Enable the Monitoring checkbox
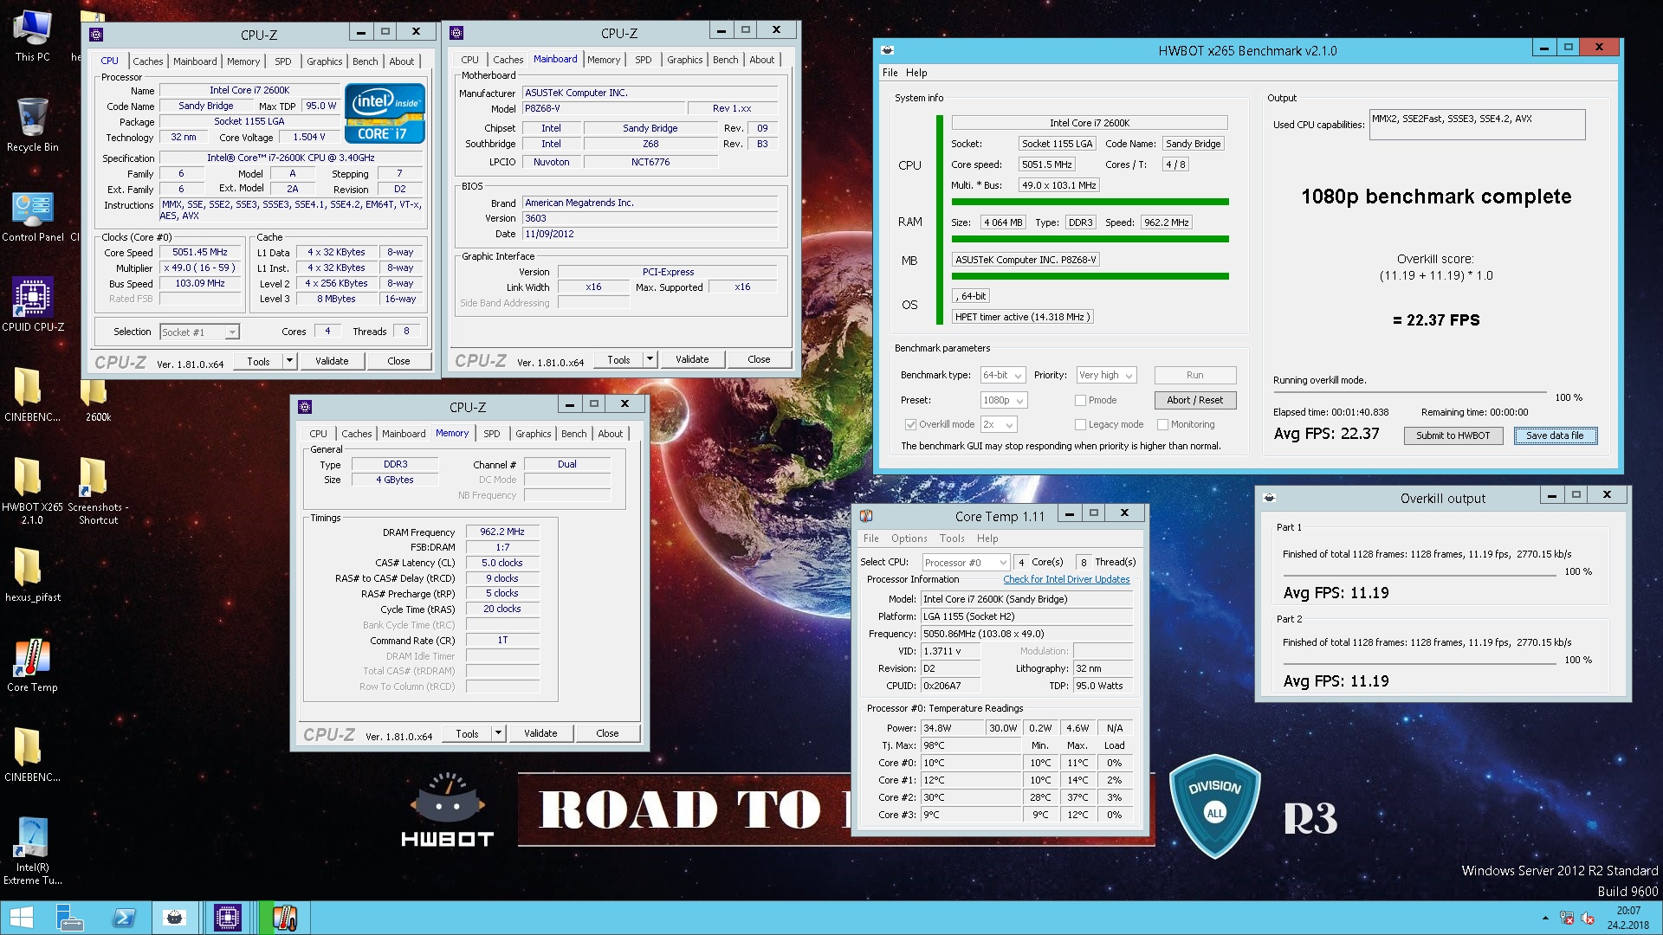1663x935 pixels. click(x=1163, y=424)
